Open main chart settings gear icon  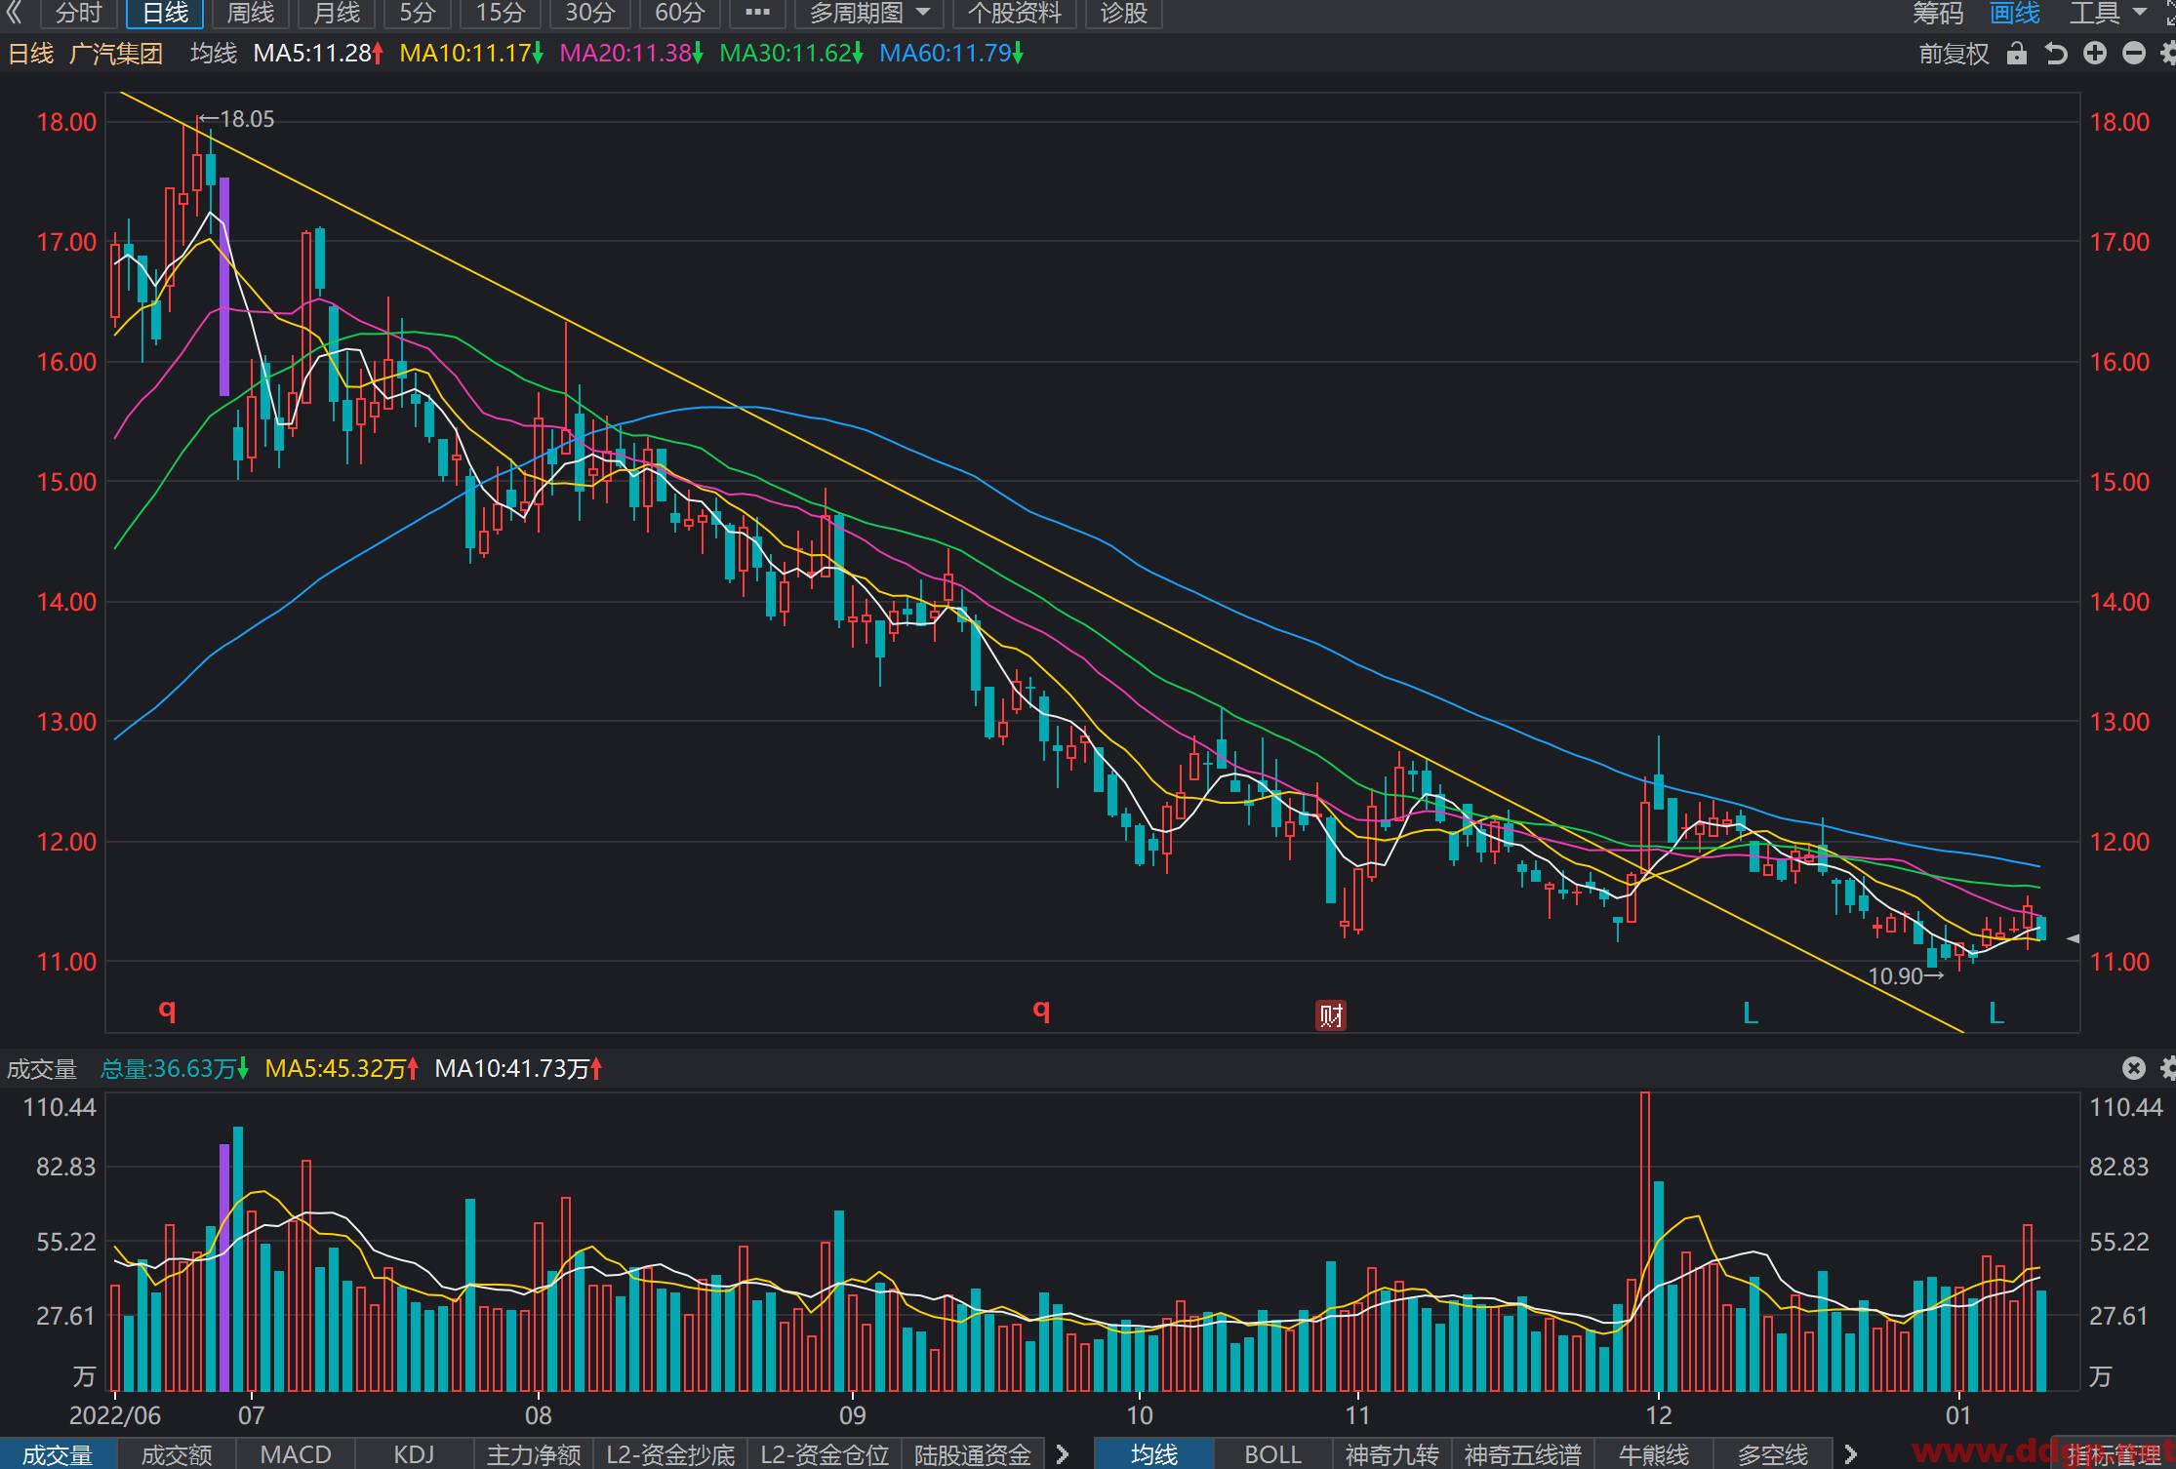tap(2168, 54)
